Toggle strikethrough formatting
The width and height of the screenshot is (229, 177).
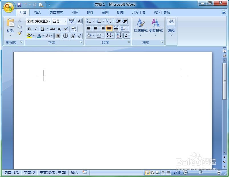(x=53, y=29)
